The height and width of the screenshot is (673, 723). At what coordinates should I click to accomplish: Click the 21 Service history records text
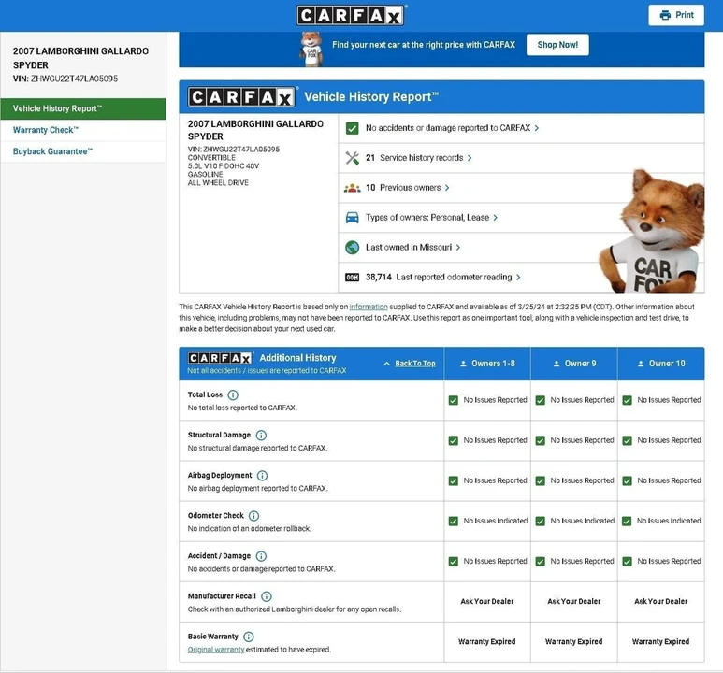click(x=414, y=158)
